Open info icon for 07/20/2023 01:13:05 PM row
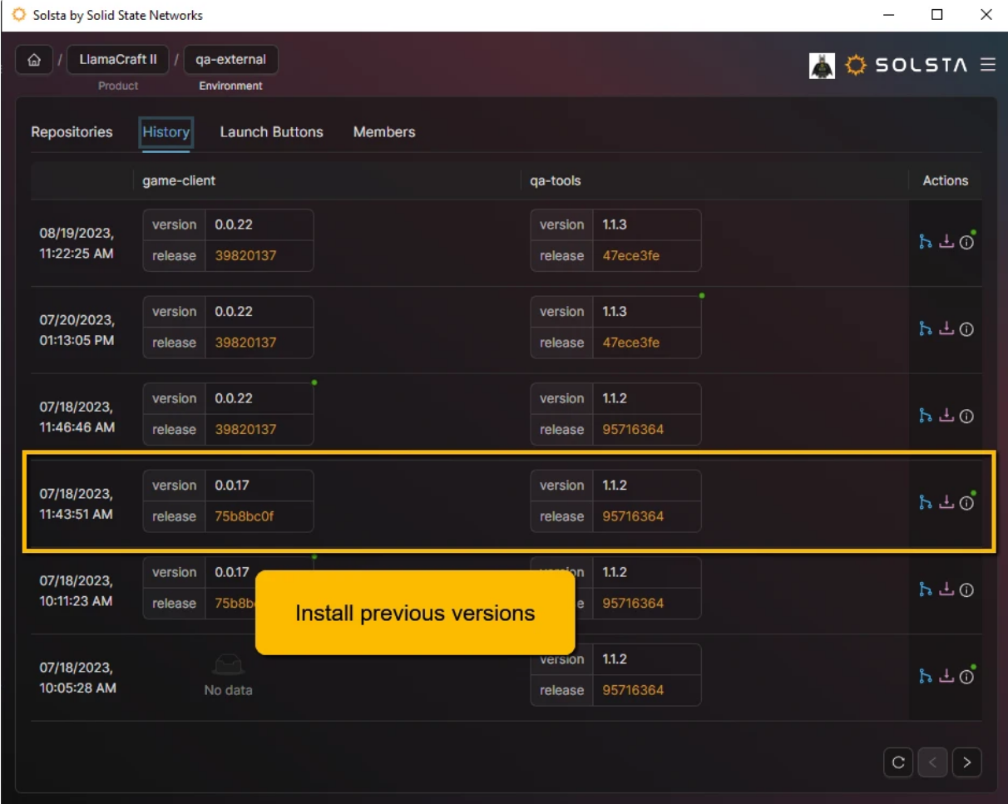Screen dimensions: 1008x804 [966, 329]
